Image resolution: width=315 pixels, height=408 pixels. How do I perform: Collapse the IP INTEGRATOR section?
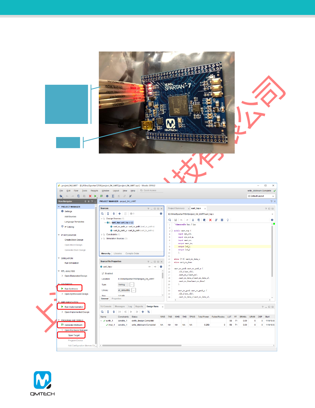tap(59, 235)
